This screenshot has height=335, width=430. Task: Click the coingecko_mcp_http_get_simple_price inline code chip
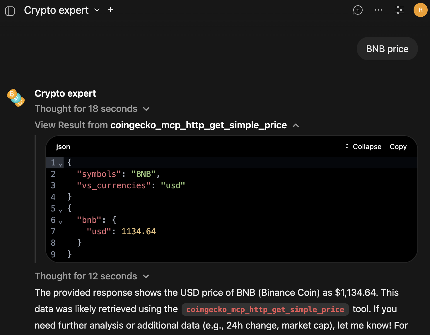pyautogui.click(x=265, y=309)
